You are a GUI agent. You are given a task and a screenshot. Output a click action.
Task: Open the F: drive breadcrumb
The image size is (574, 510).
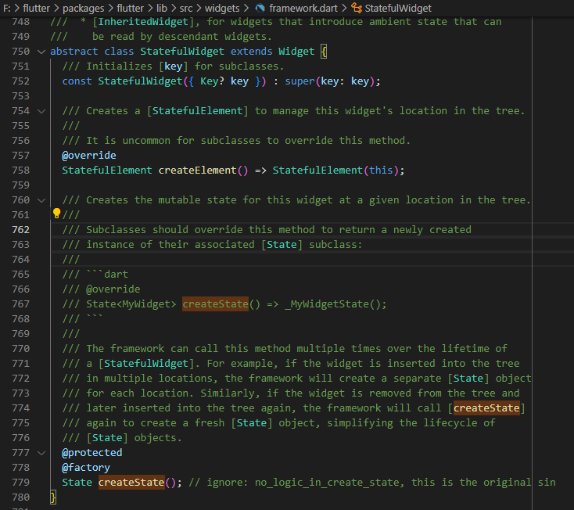6,8
